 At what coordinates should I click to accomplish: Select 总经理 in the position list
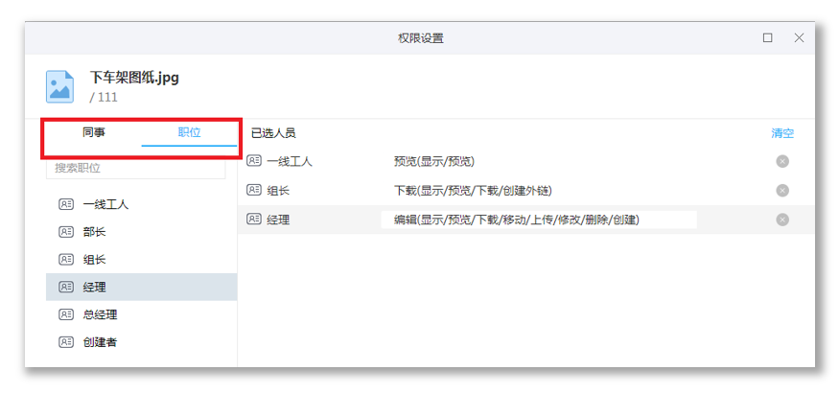point(142,314)
